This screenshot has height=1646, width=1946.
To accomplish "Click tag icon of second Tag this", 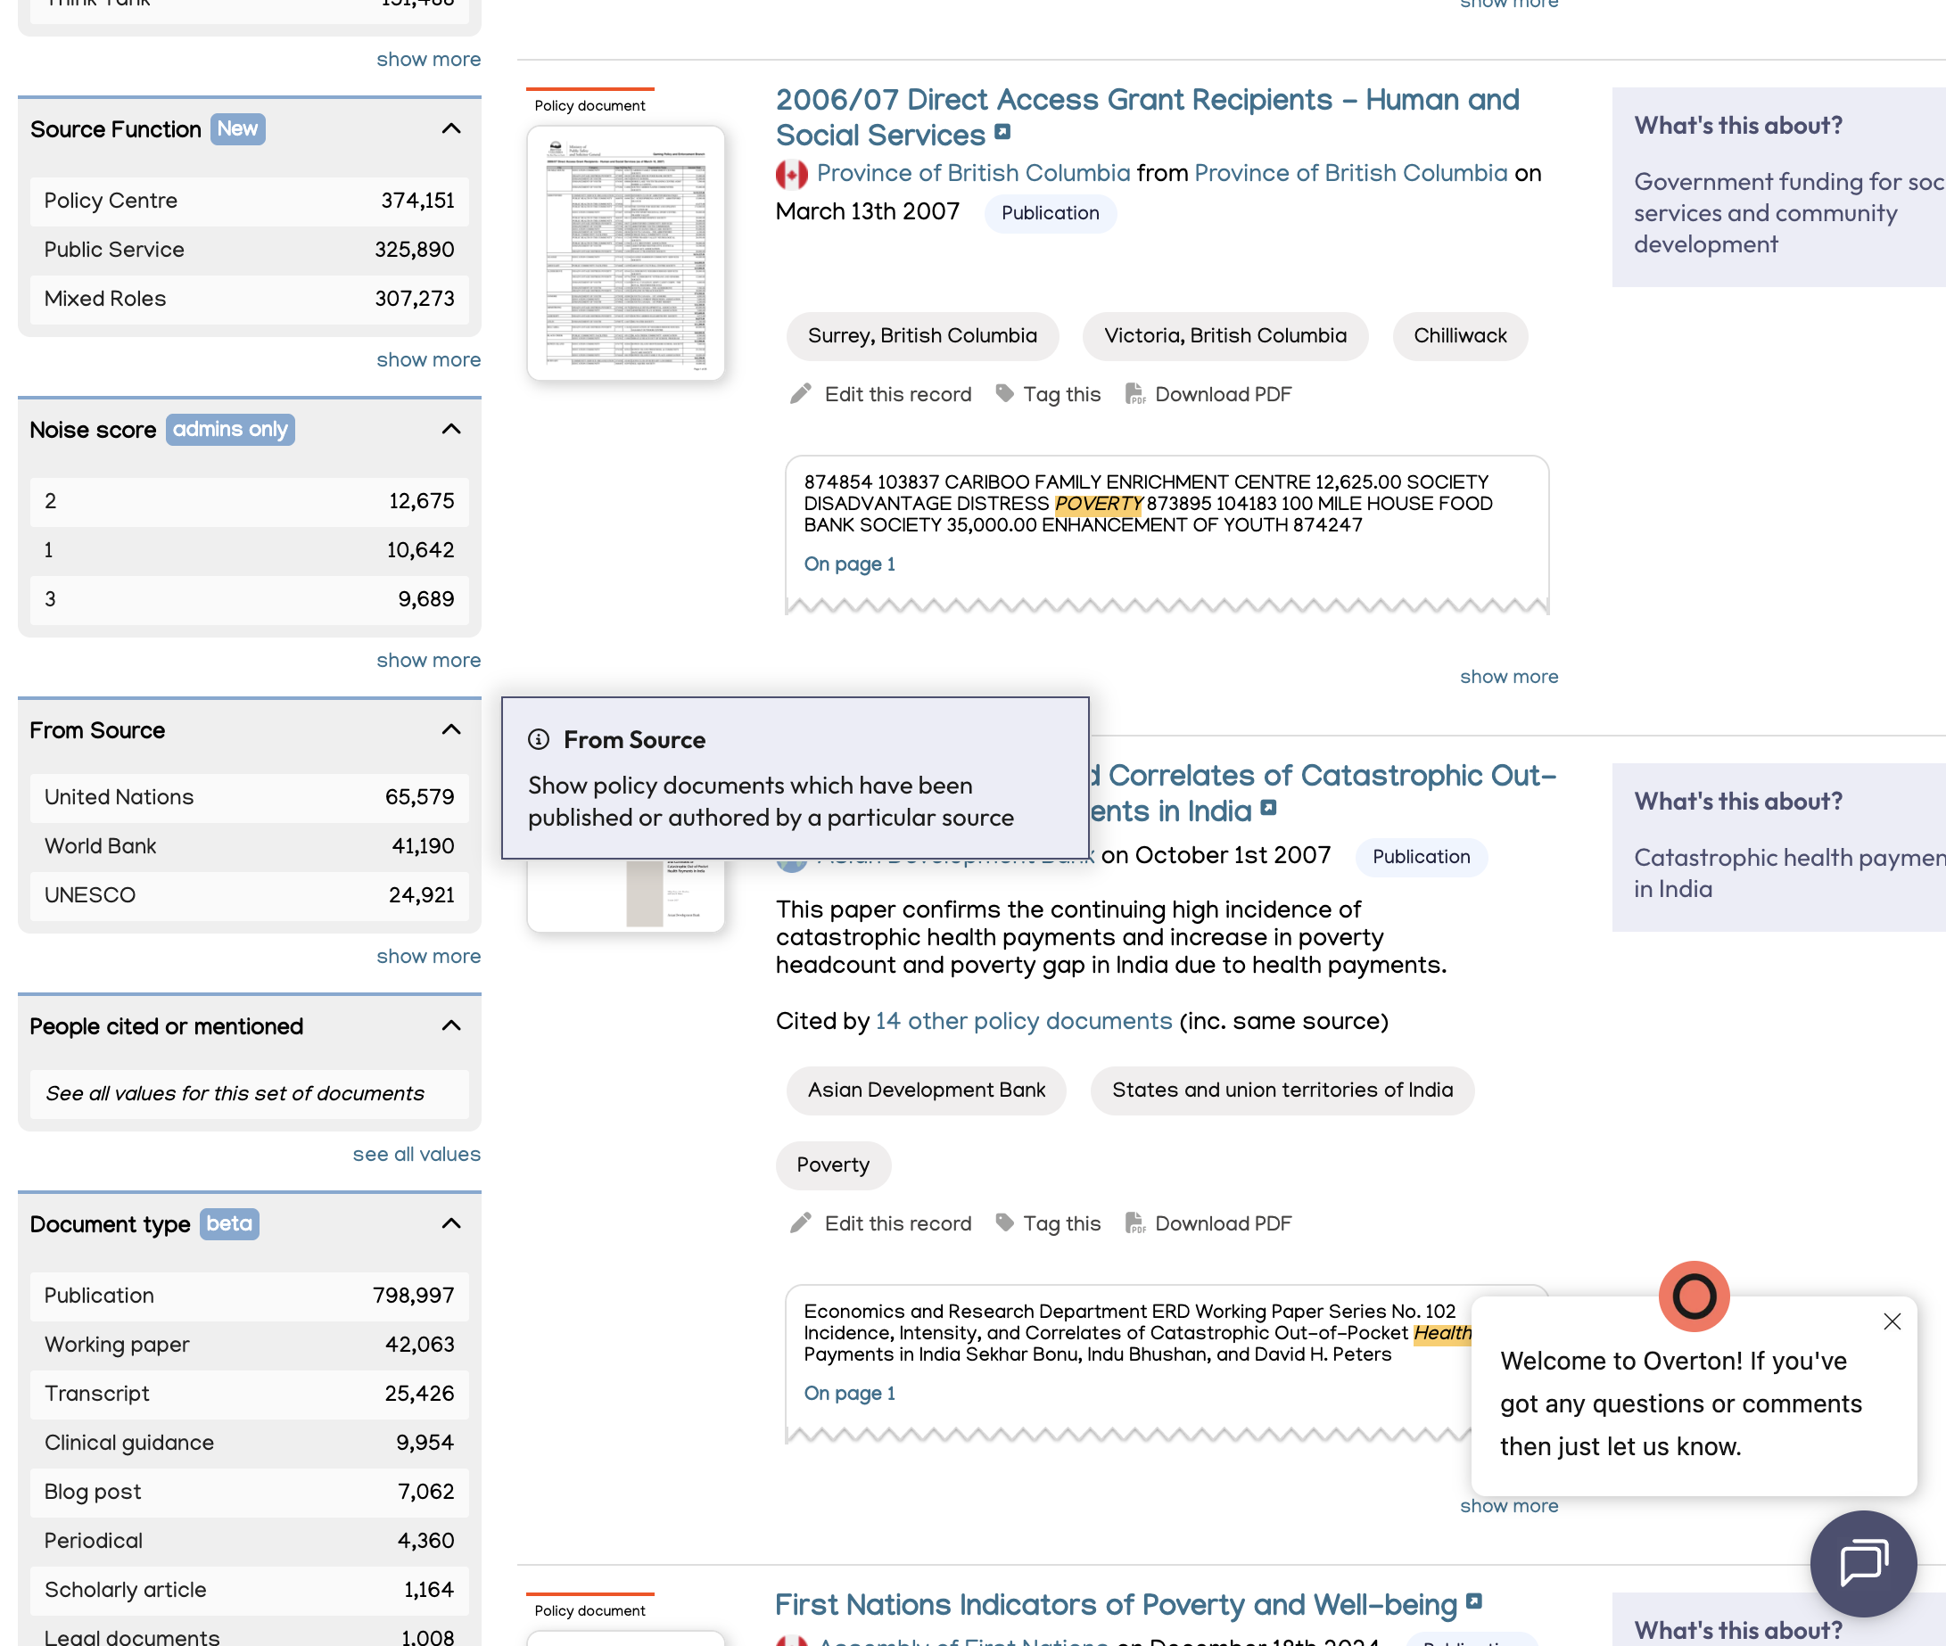I will [x=1004, y=1223].
